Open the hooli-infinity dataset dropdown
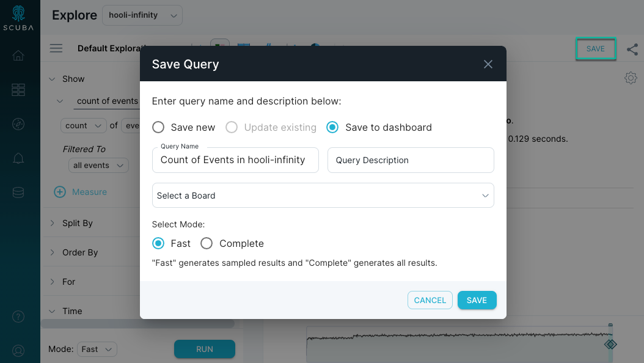The image size is (644, 363). point(142,15)
